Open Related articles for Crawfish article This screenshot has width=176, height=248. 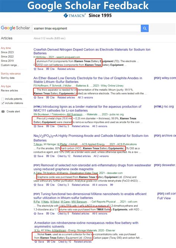point(66,69)
